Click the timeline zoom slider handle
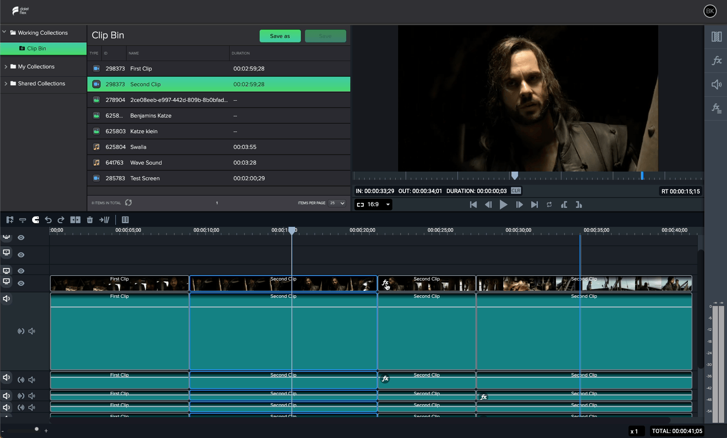 coord(37,429)
